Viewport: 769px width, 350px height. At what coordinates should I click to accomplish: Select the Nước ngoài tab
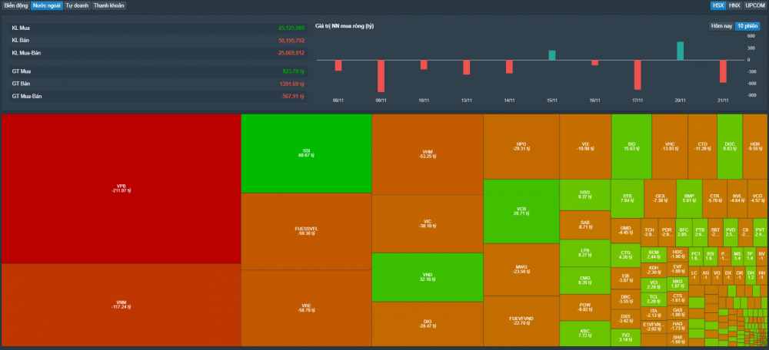click(x=47, y=6)
